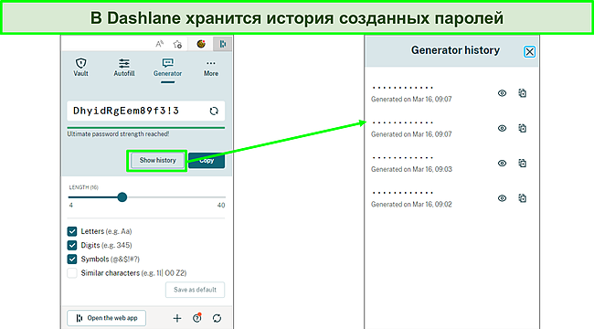Open the Vault tab
This screenshot has height=329, width=594.
(80, 68)
